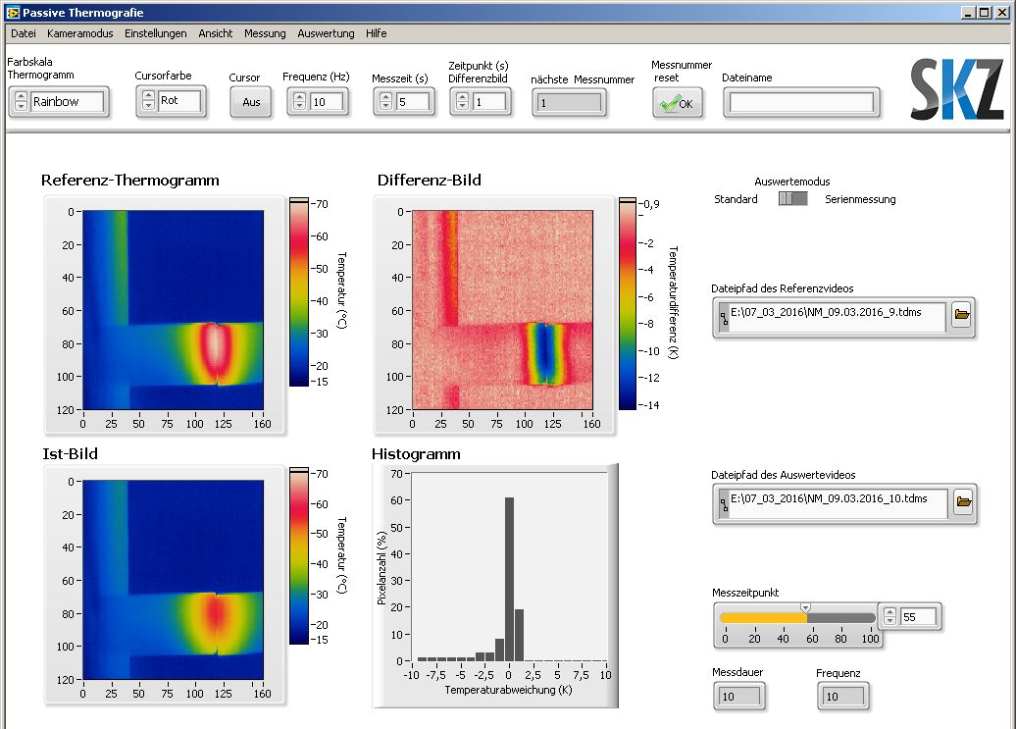Click the Zeitpunkt Differenzbild stepper arrows
The height and width of the screenshot is (729, 1016).
click(463, 101)
